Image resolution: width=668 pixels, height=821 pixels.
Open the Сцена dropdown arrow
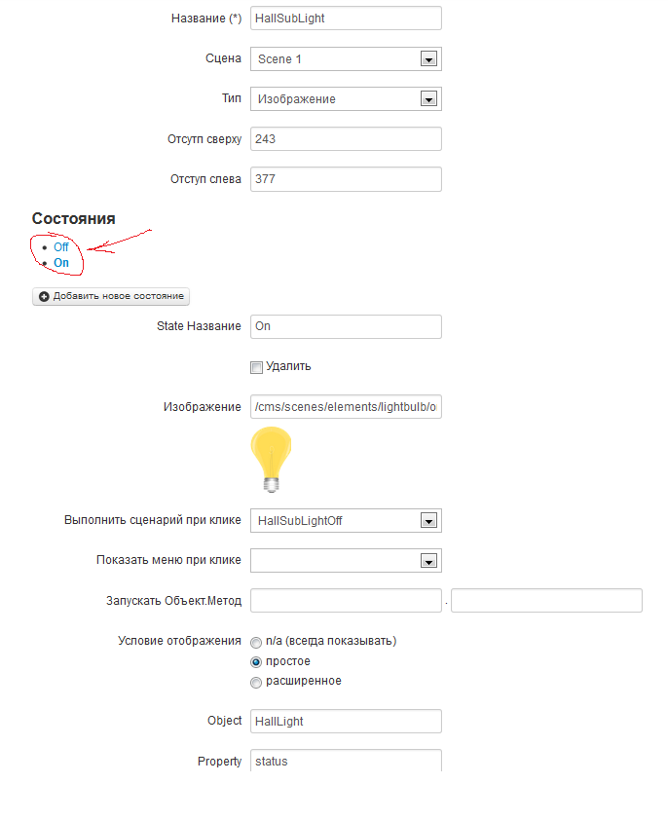coord(427,59)
